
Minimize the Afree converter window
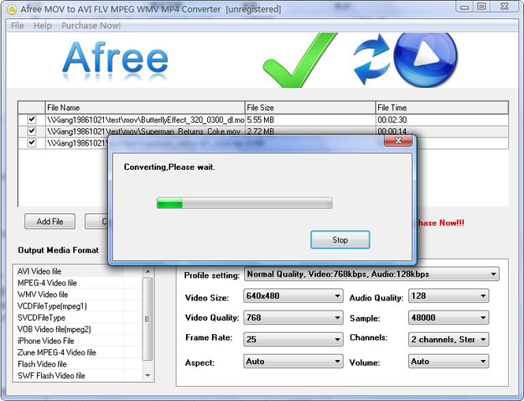[465, 6]
